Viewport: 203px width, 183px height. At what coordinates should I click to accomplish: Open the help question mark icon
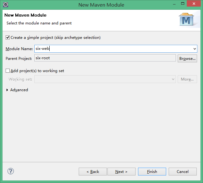pyautogui.click(x=11, y=171)
